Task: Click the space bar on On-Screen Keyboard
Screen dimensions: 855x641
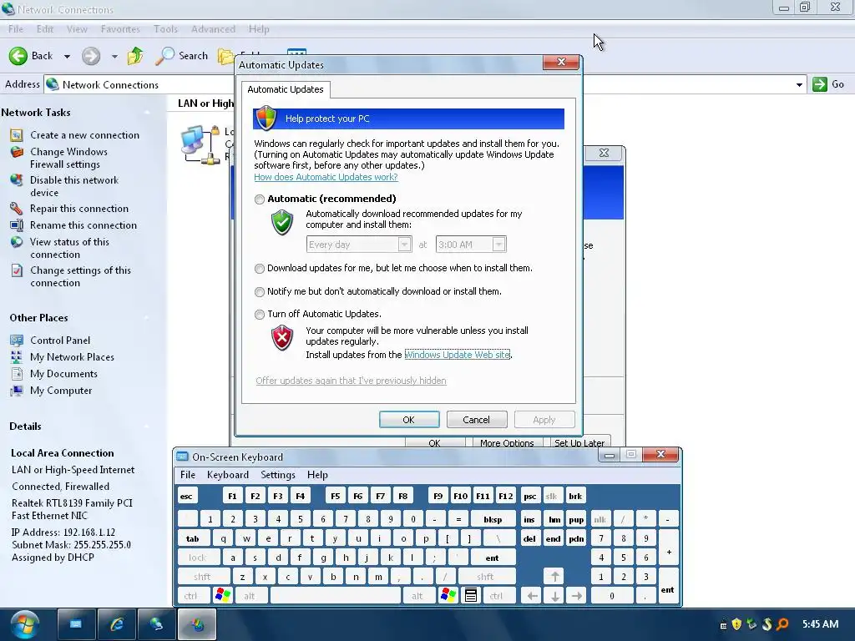Action: pos(336,595)
